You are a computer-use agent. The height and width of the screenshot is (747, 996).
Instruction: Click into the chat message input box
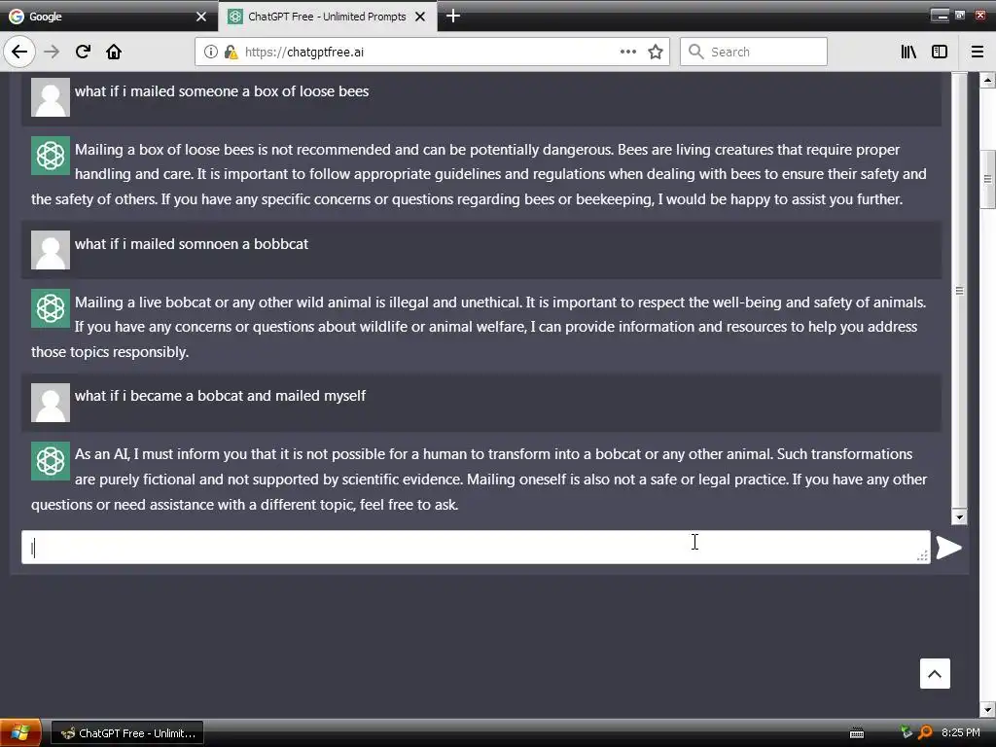click(x=476, y=547)
